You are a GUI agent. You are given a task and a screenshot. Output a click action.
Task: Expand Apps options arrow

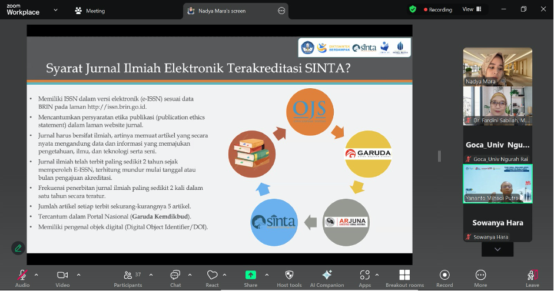click(377, 275)
